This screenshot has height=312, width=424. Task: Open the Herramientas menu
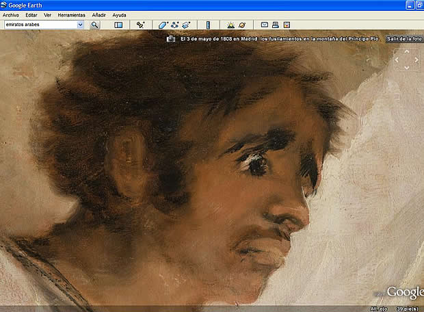point(72,14)
